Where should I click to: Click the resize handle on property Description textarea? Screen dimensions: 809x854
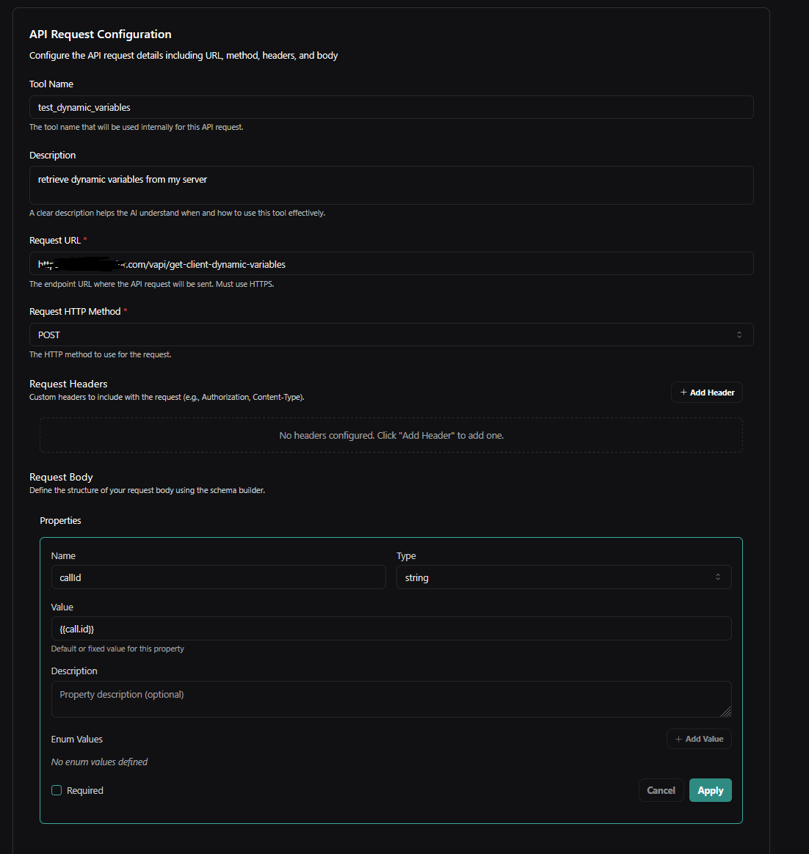pos(727,712)
